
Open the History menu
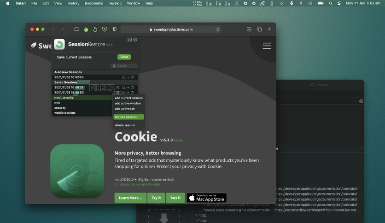tap(73, 3)
